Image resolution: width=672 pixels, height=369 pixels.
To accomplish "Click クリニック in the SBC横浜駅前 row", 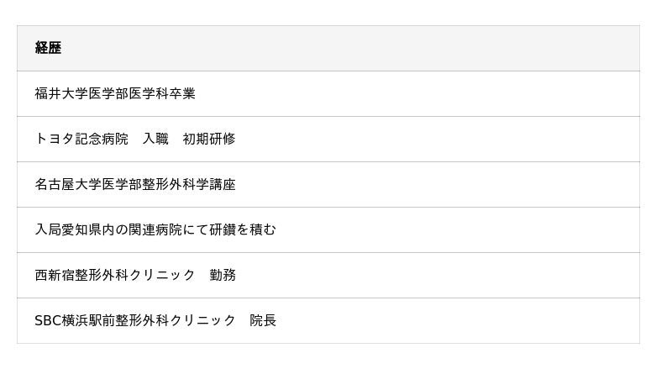I will coord(202,320).
